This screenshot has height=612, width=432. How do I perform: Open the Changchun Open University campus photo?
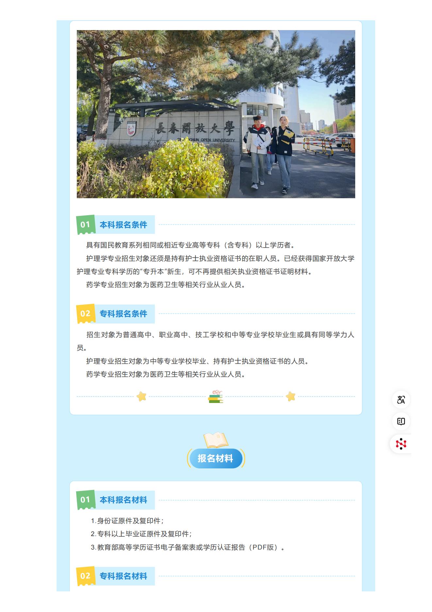click(216, 114)
